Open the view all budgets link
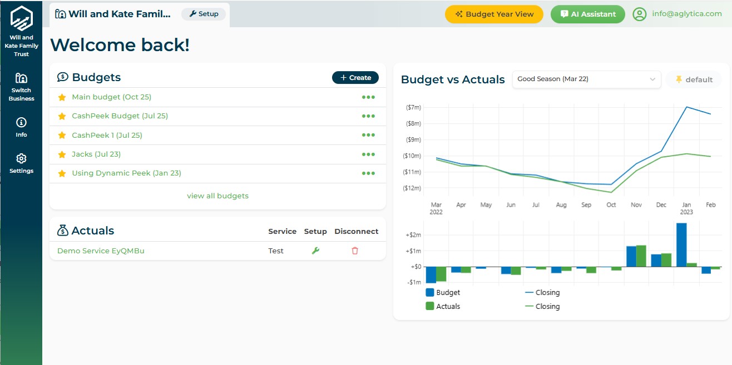Viewport: 732px width, 365px height. (x=217, y=196)
